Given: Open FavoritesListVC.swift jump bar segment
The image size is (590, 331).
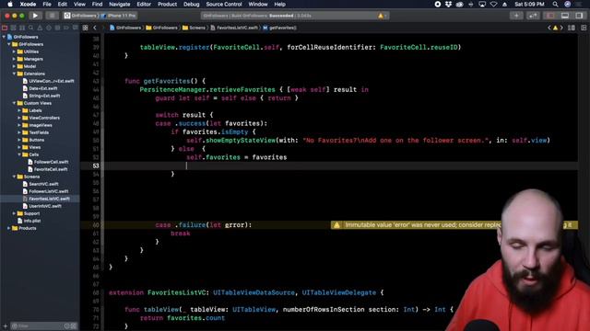Looking at the screenshot, I should coord(235,28).
